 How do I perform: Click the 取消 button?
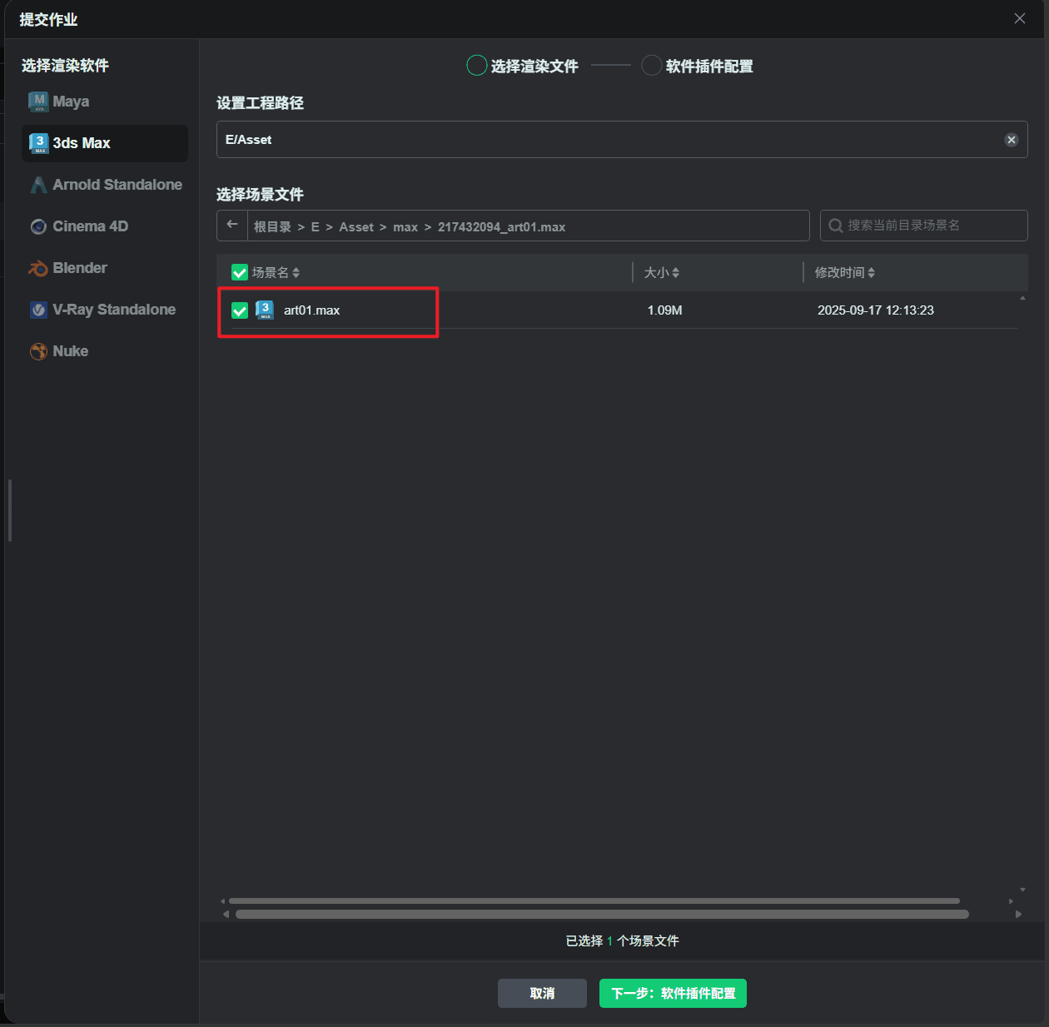pyautogui.click(x=542, y=994)
